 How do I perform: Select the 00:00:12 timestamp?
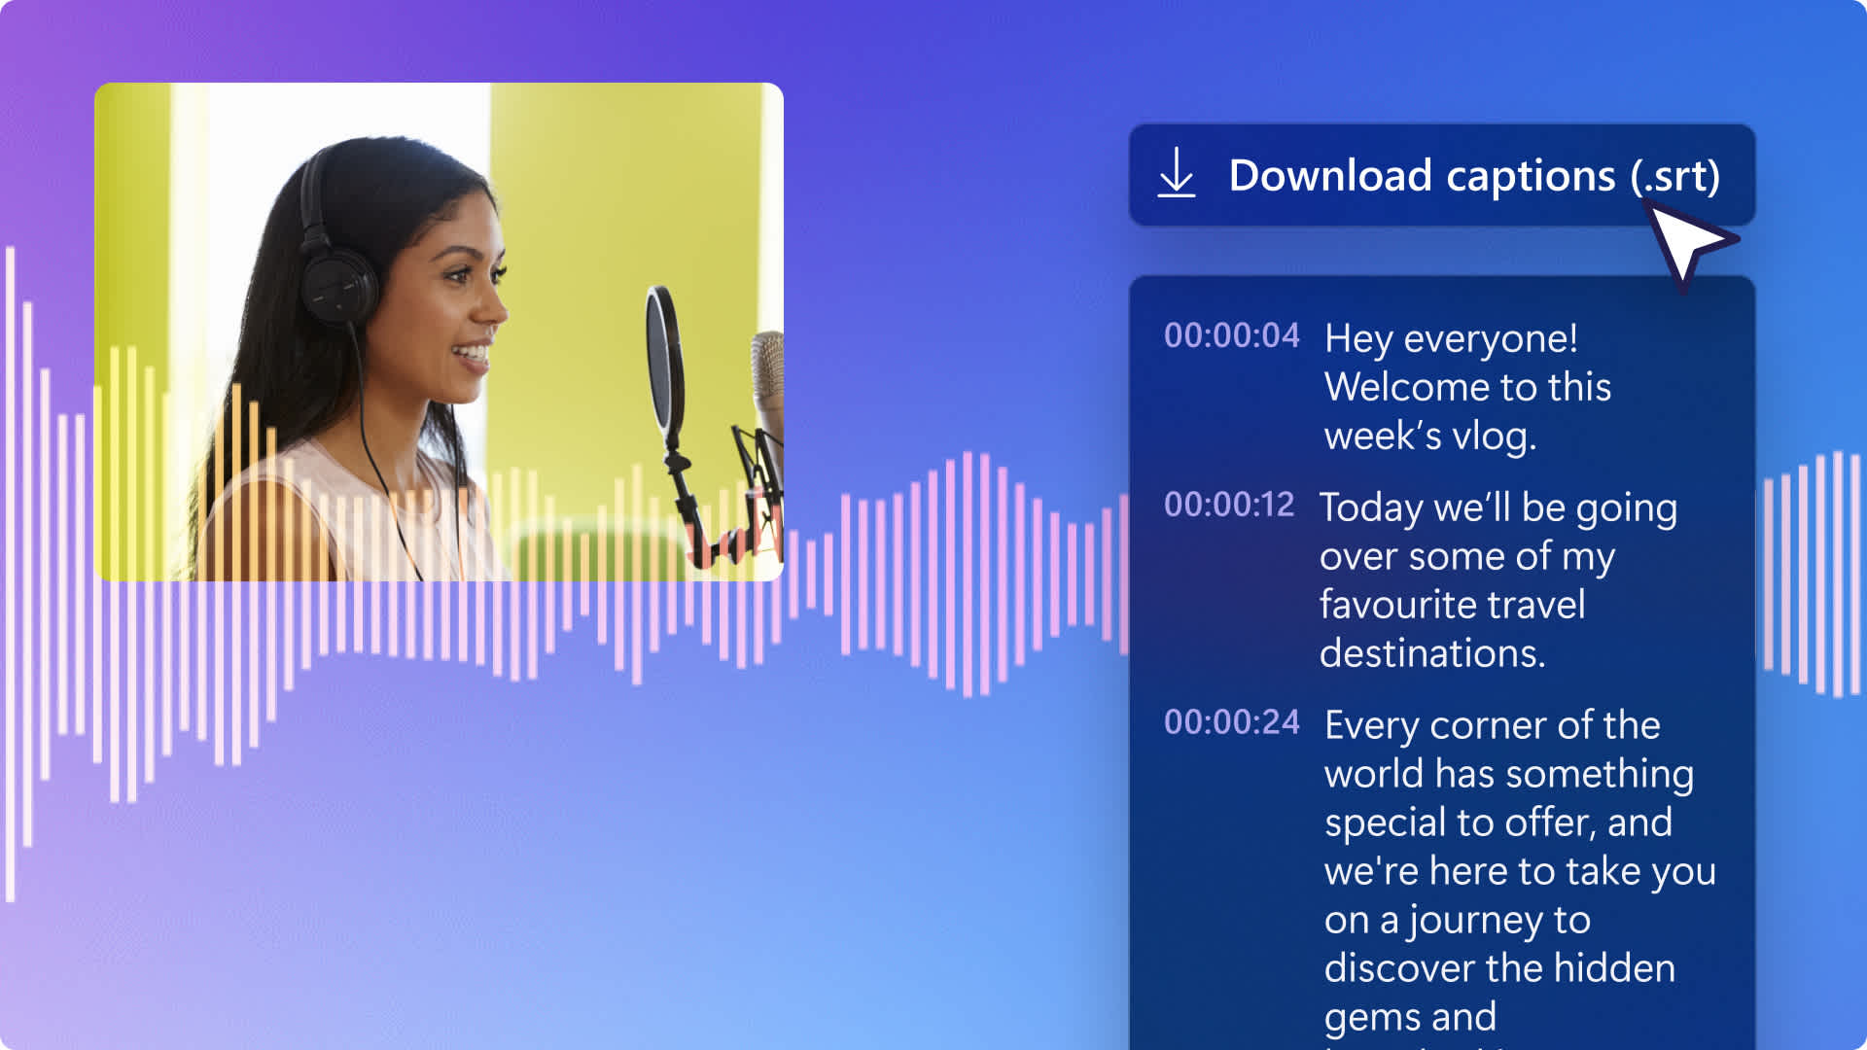[x=1229, y=505]
